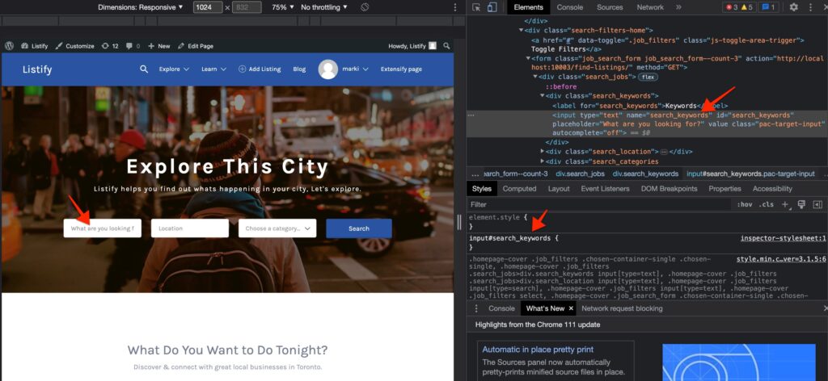The height and width of the screenshot is (381, 828).
Task: Click the new style rule plus icon
Action: click(x=784, y=204)
